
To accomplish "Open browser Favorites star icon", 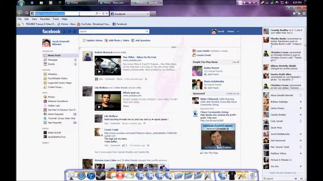I will pos(299,14).
